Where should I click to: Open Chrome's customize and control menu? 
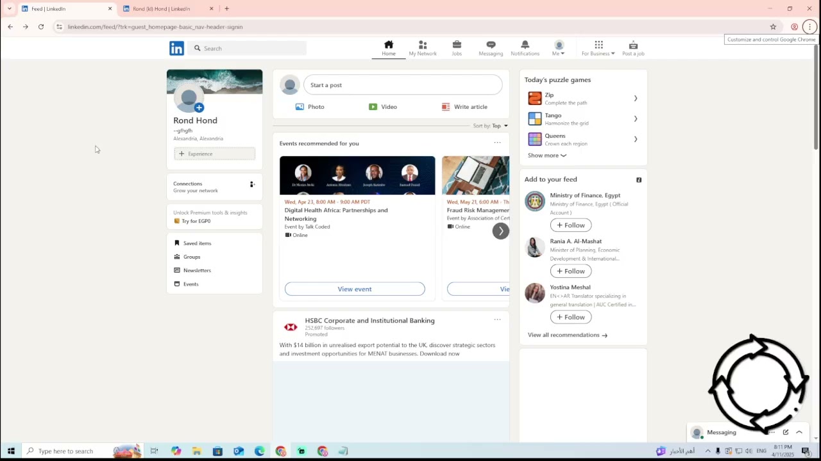(810, 27)
